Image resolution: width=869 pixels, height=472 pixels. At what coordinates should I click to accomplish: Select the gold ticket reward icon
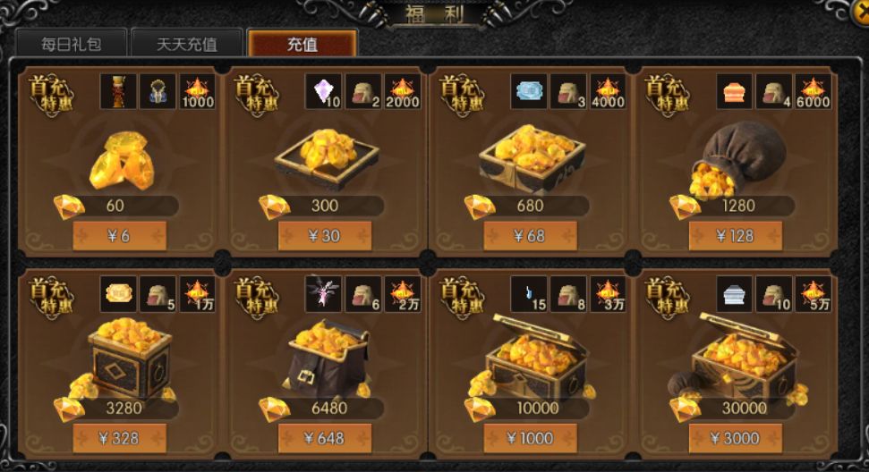[118, 294]
